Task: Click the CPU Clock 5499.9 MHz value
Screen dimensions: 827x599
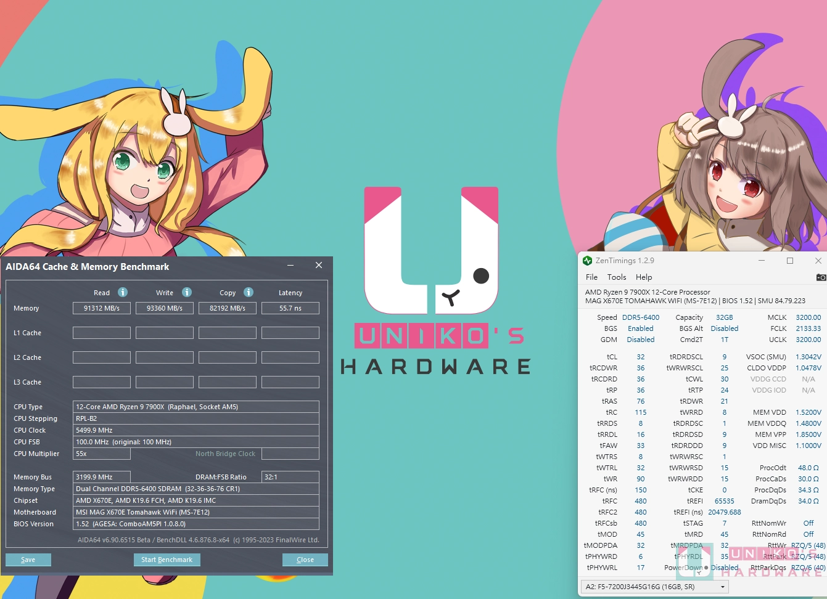Action: (x=196, y=430)
